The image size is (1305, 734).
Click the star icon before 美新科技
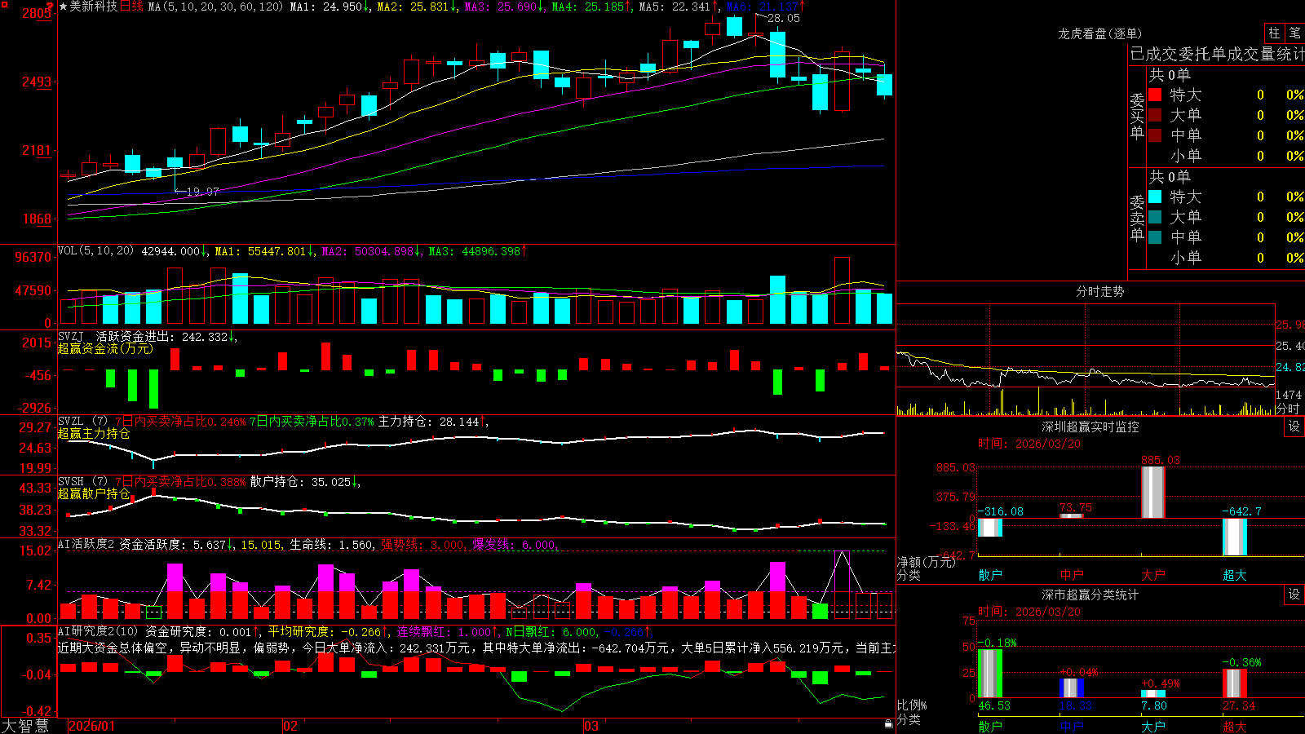63,7
